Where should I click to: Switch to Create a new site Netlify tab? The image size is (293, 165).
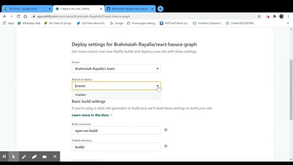(x=79, y=9)
